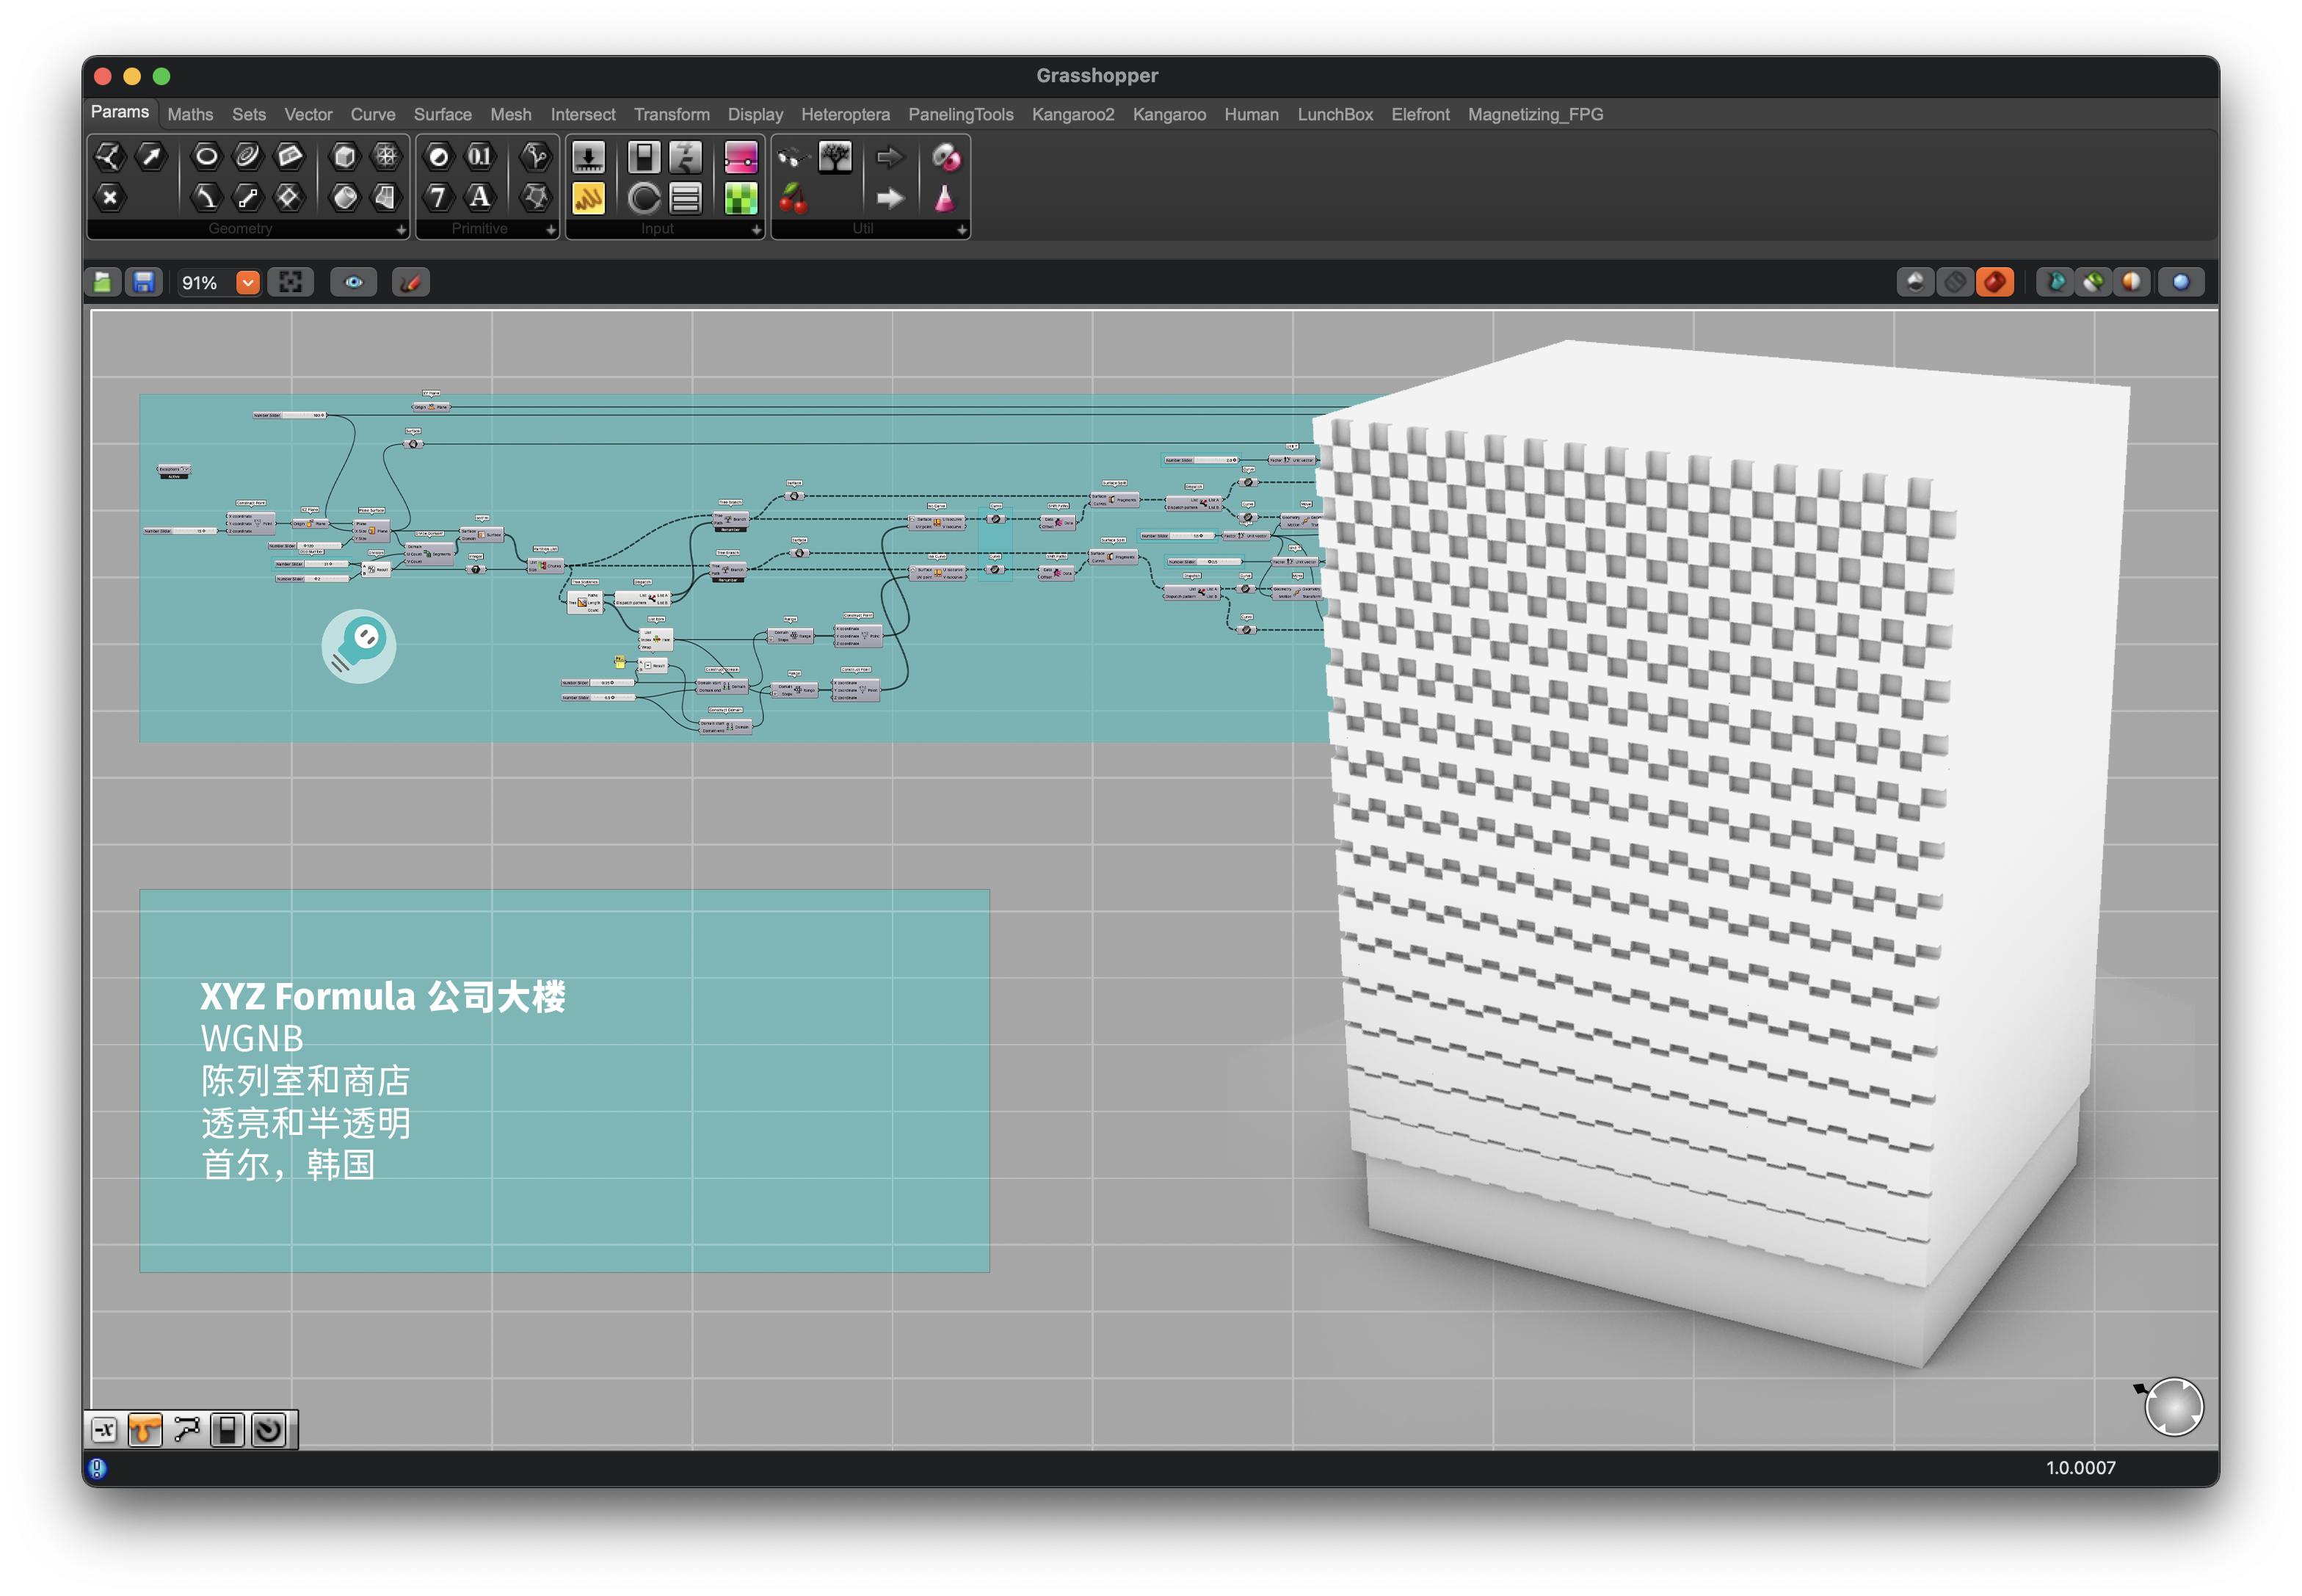Toggle the eye preview visibility button
The image size is (2302, 1596).
point(354,283)
